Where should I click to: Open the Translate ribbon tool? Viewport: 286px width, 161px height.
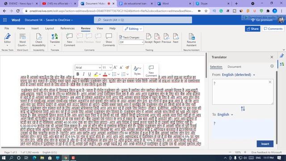tap(55, 40)
